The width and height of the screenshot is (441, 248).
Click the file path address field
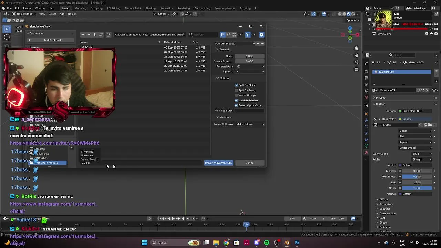(x=150, y=34)
